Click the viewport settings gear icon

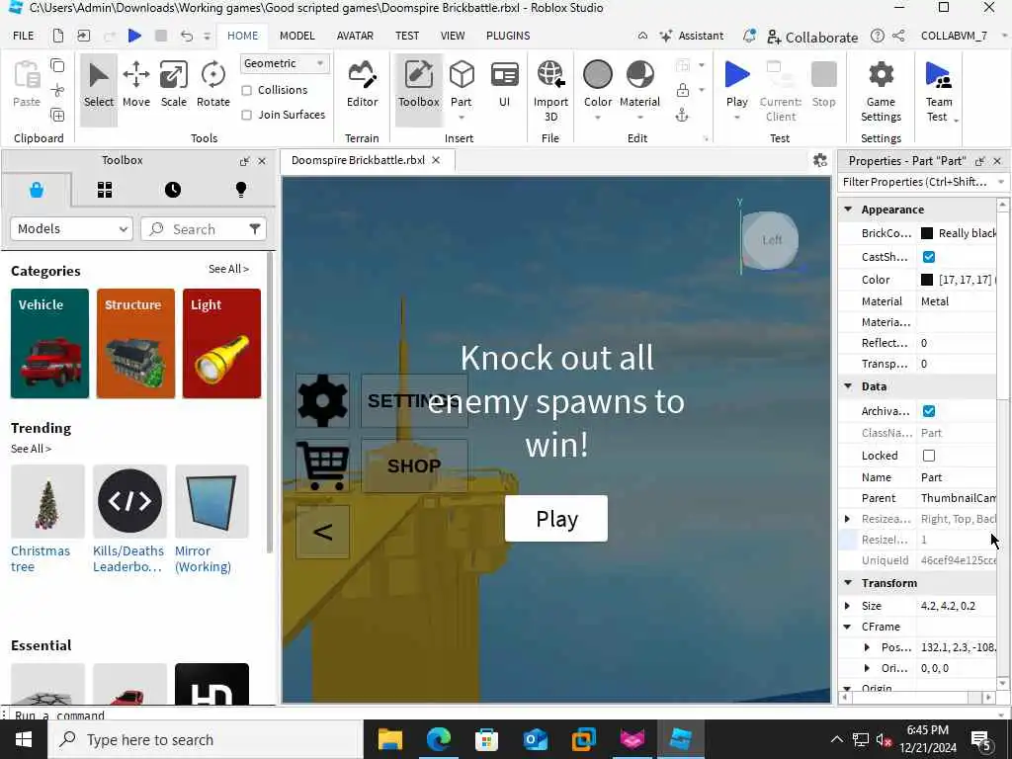pos(820,160)
